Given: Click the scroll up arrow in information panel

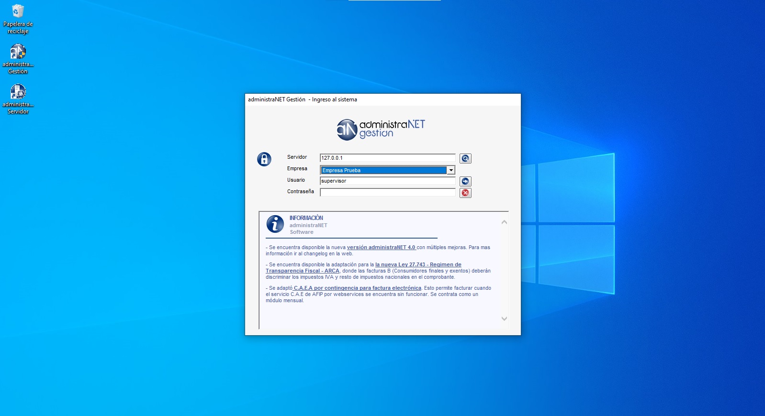Looking at the screenshot, I should pyautogui.click(x=504, y=222).
